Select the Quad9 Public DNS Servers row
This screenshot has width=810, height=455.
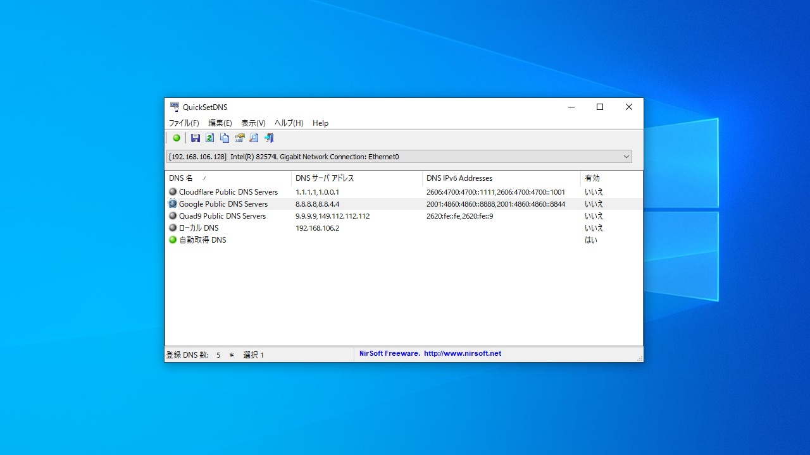[x=404, y=215]
